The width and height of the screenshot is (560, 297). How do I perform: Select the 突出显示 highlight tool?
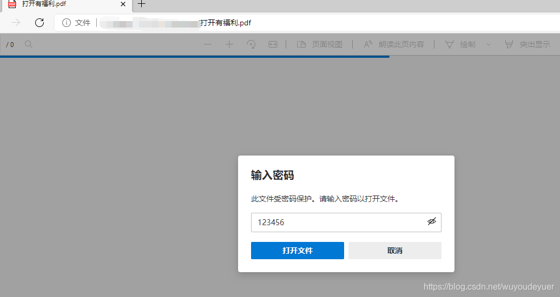pos(528,44)
